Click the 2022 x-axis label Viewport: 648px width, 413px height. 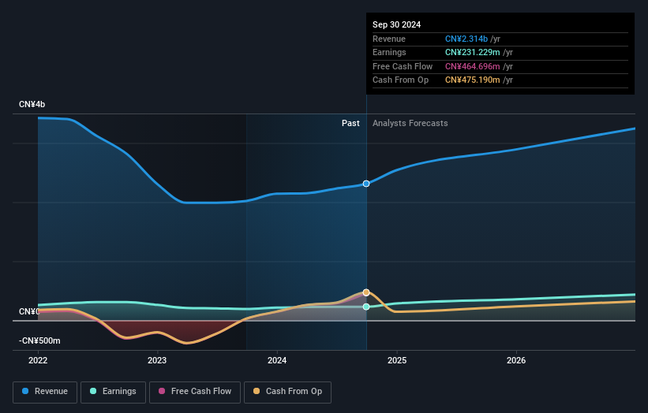(38, 360)
